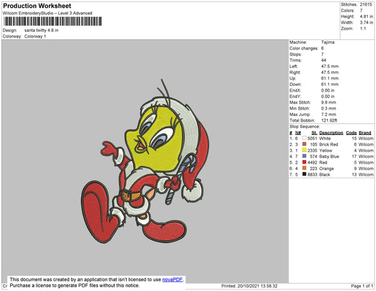Click the 'Purchase a license' notice text

click(x=75, y=285)
